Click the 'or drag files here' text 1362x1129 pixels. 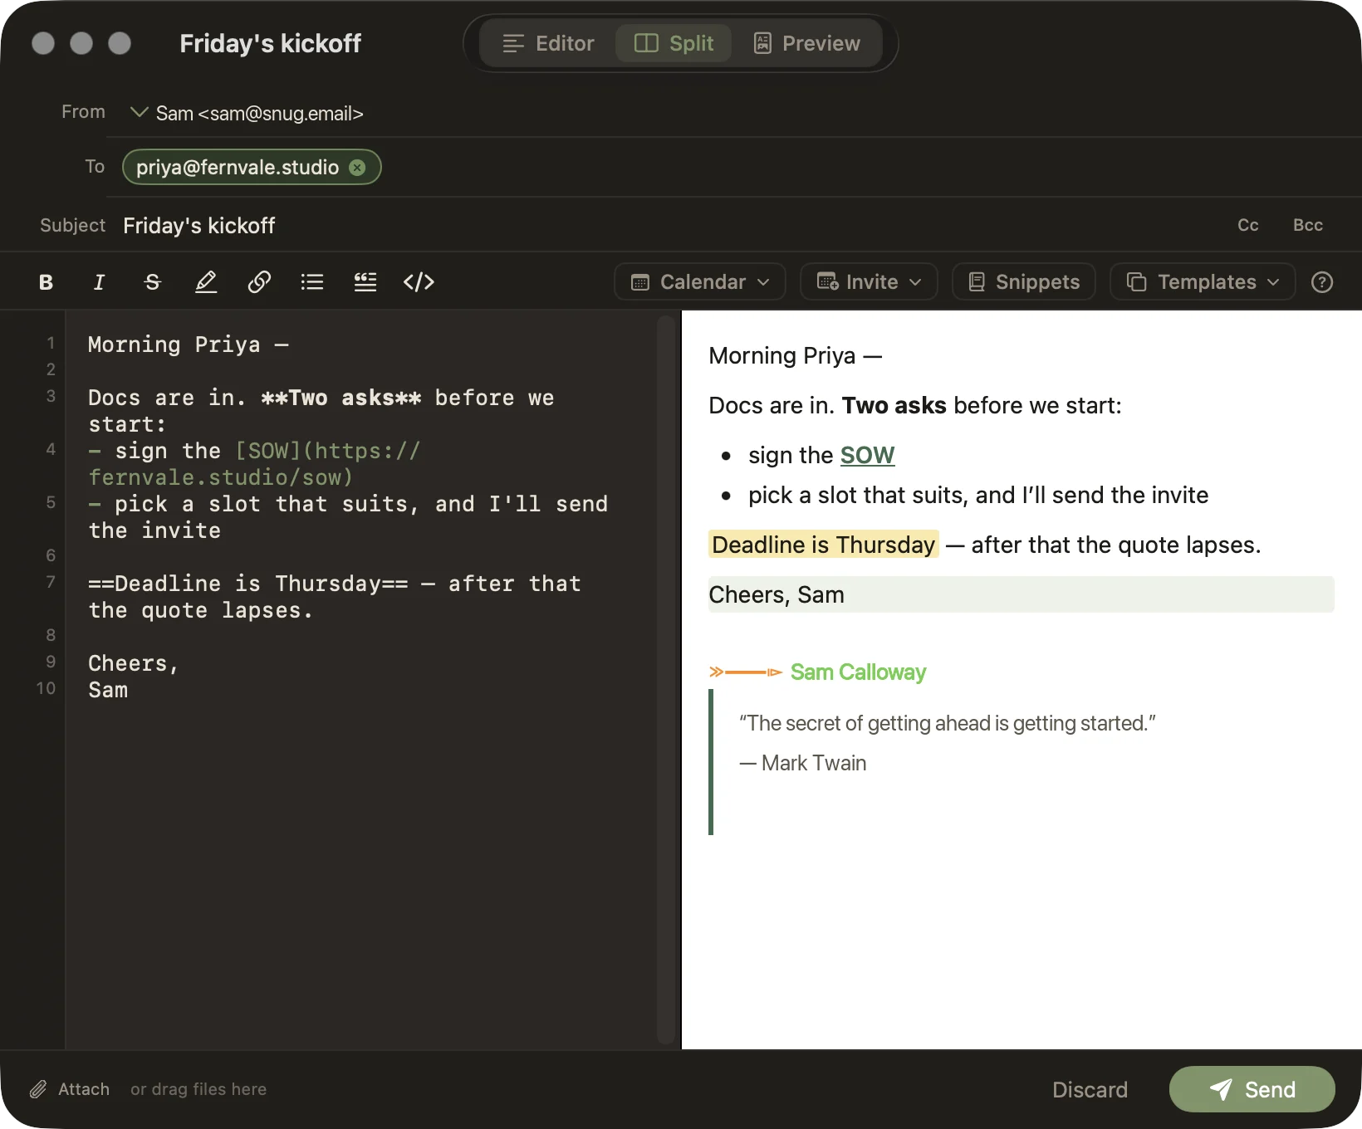coord(198,1089)
